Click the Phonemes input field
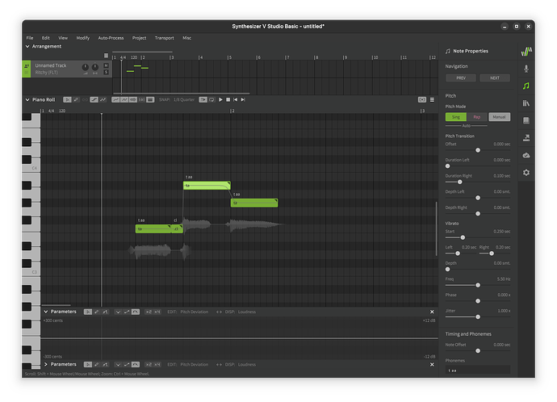 [x=478, y=370]
